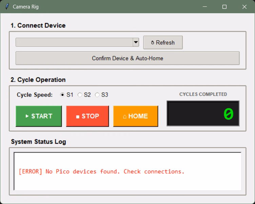The height and width of the screenshot is (204, 255).
Task: Select cycle speed S1
Action: click(x=67, y=95)
